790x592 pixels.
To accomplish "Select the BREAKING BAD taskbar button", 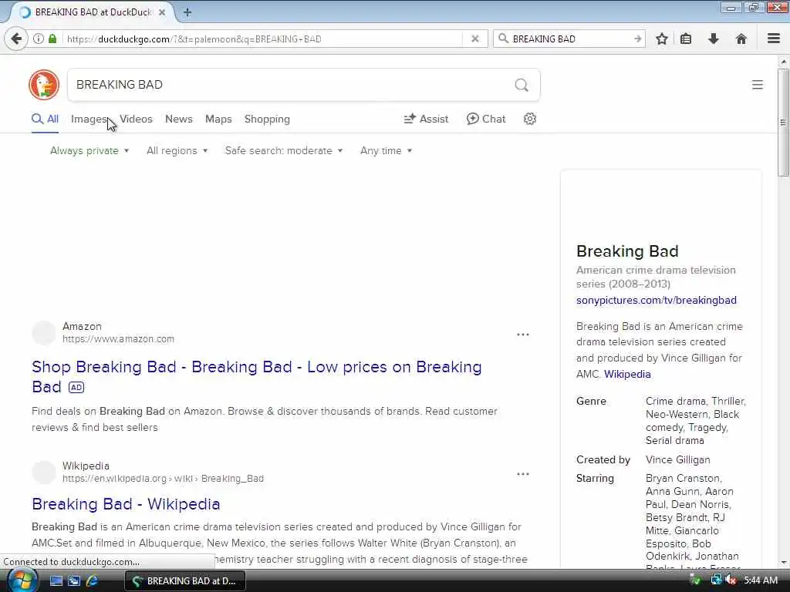I will coord(185,580).
